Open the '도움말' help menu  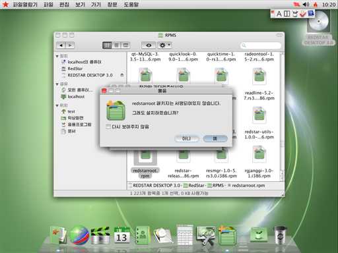click(x=131, y=5)
